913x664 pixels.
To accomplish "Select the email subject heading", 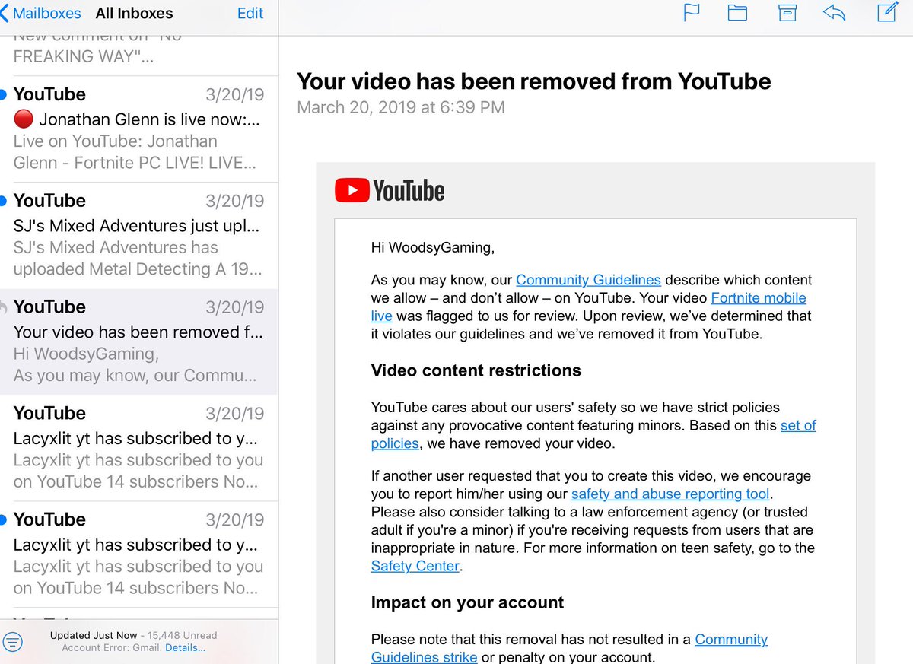I will [x=533, y=81].
